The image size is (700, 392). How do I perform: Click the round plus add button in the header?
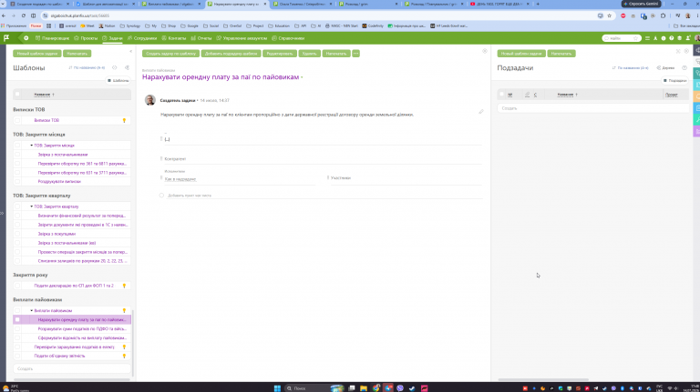[x=26, y=38]
